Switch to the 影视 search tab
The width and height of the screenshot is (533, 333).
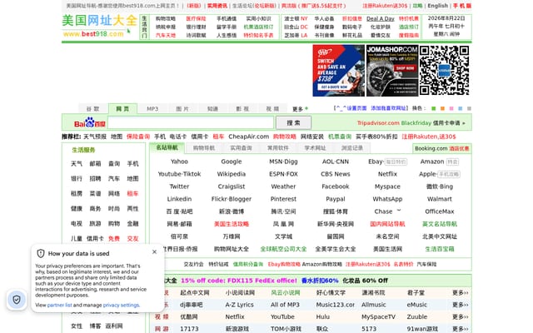click(x=242, y=109)
